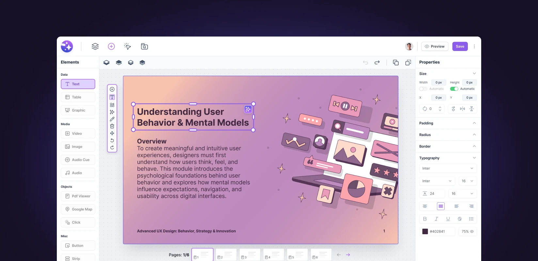Click the AI sparkle icon on selected title

(248, 109)
